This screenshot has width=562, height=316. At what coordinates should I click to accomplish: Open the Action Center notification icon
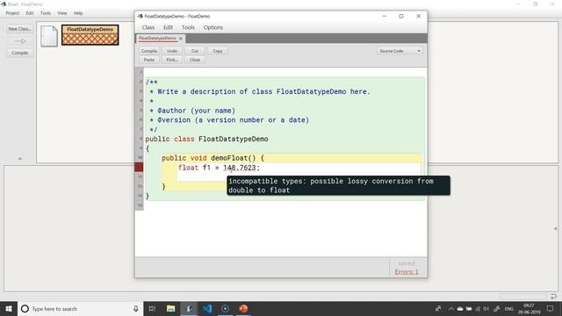551,308
